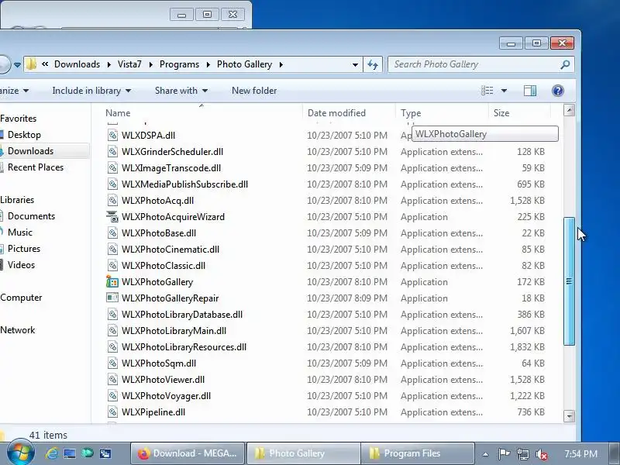Open the recent pages dropdown arrow

pos(17,64)
